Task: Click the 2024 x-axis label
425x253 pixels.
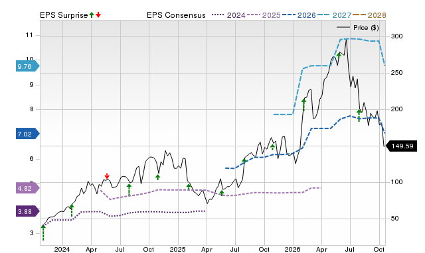Action: [x=62, y=249]
